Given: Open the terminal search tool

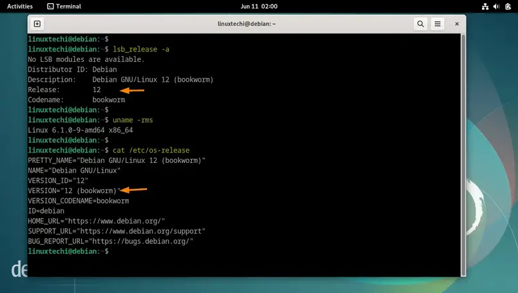Looking at the screenshot, I should (x=420, y=24).
